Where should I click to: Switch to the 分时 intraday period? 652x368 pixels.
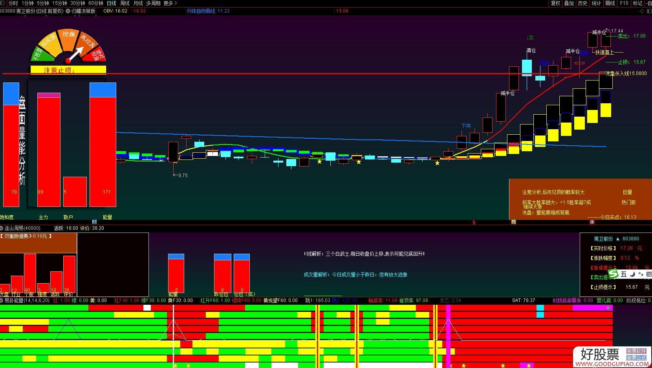pos(13,3)
